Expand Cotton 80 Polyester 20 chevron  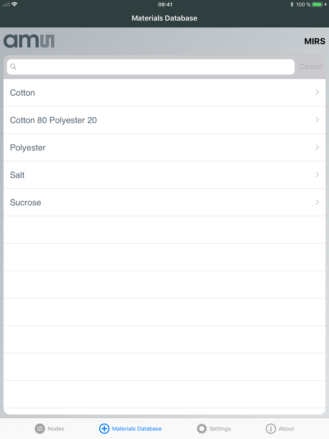coord(317,120)
